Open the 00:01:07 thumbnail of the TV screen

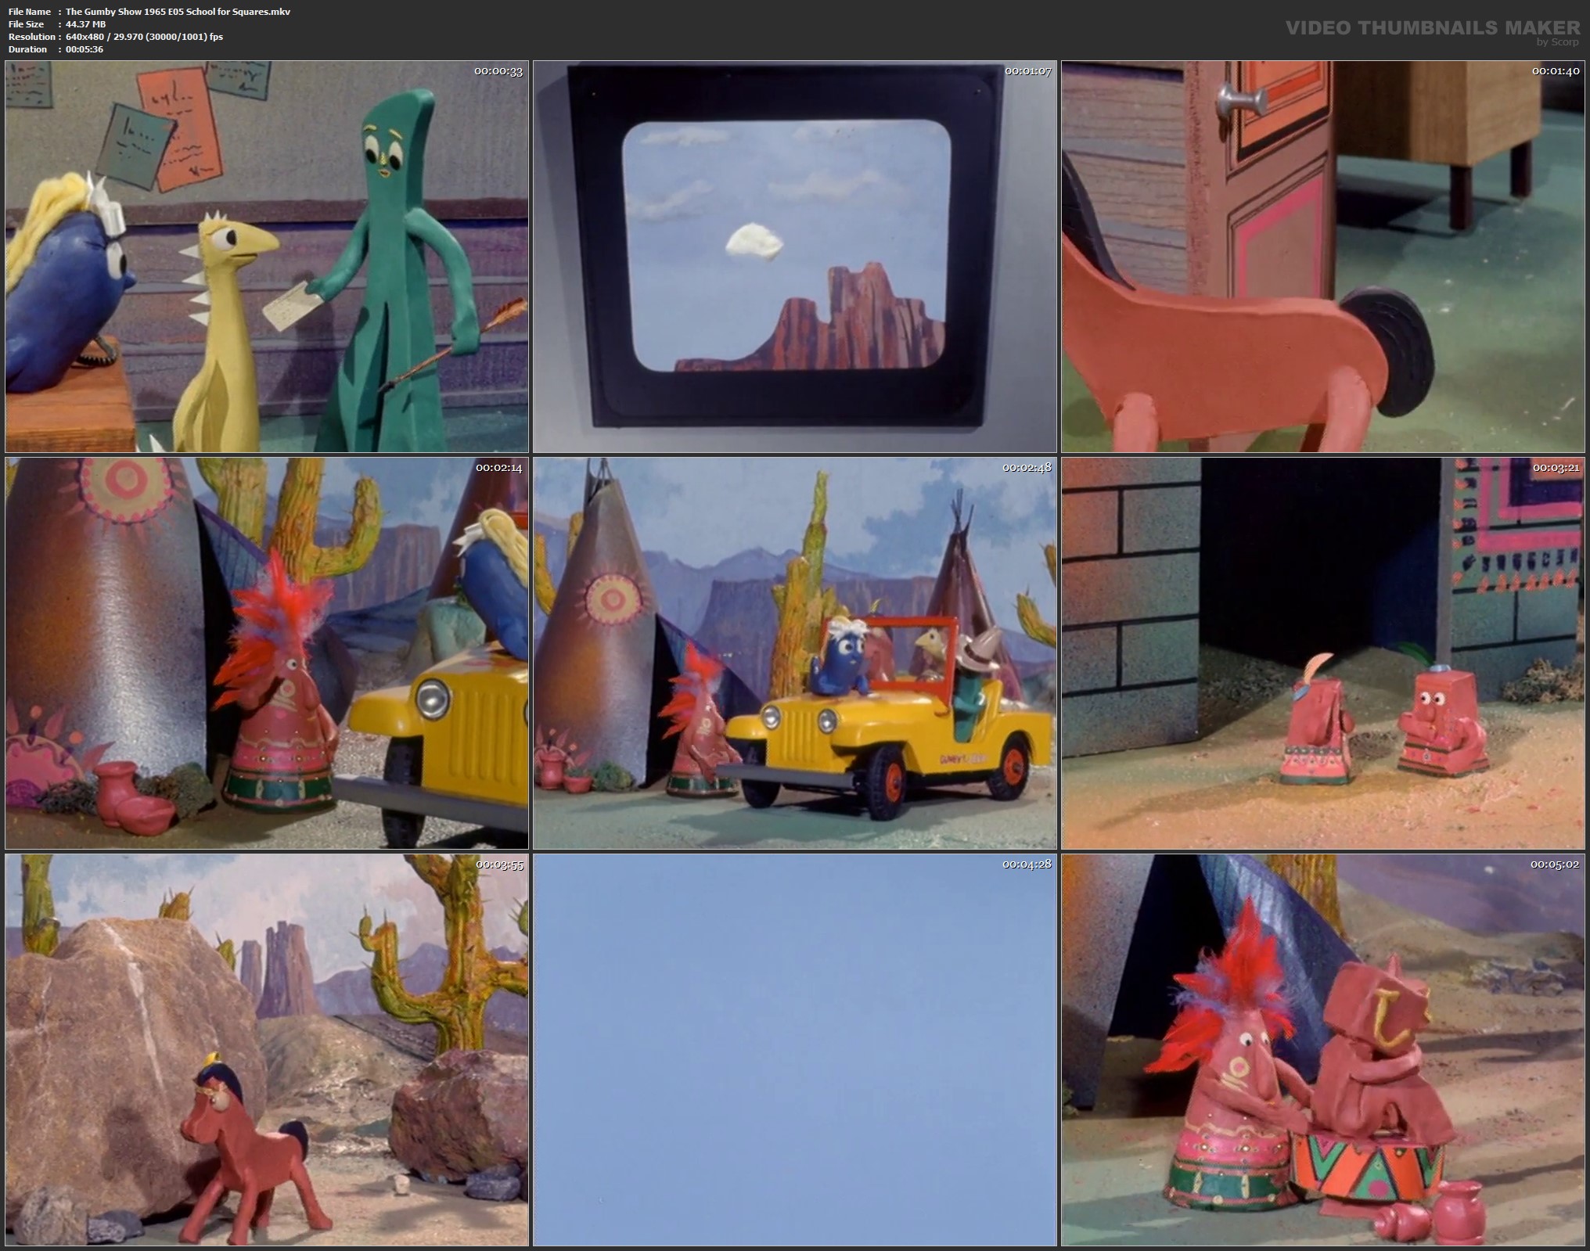pyautogui.click(x=795, y=257)
